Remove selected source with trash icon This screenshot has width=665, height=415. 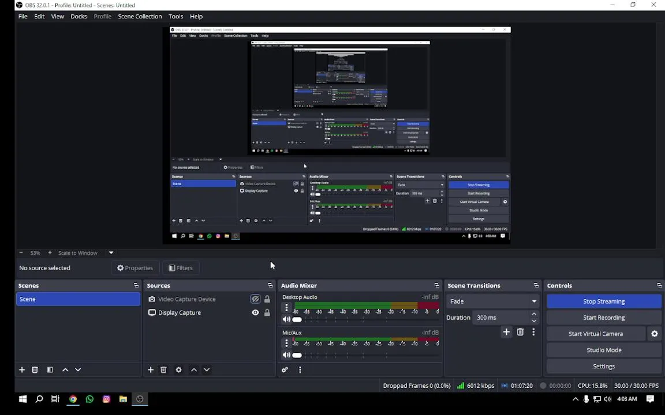[x=163, y=369]
